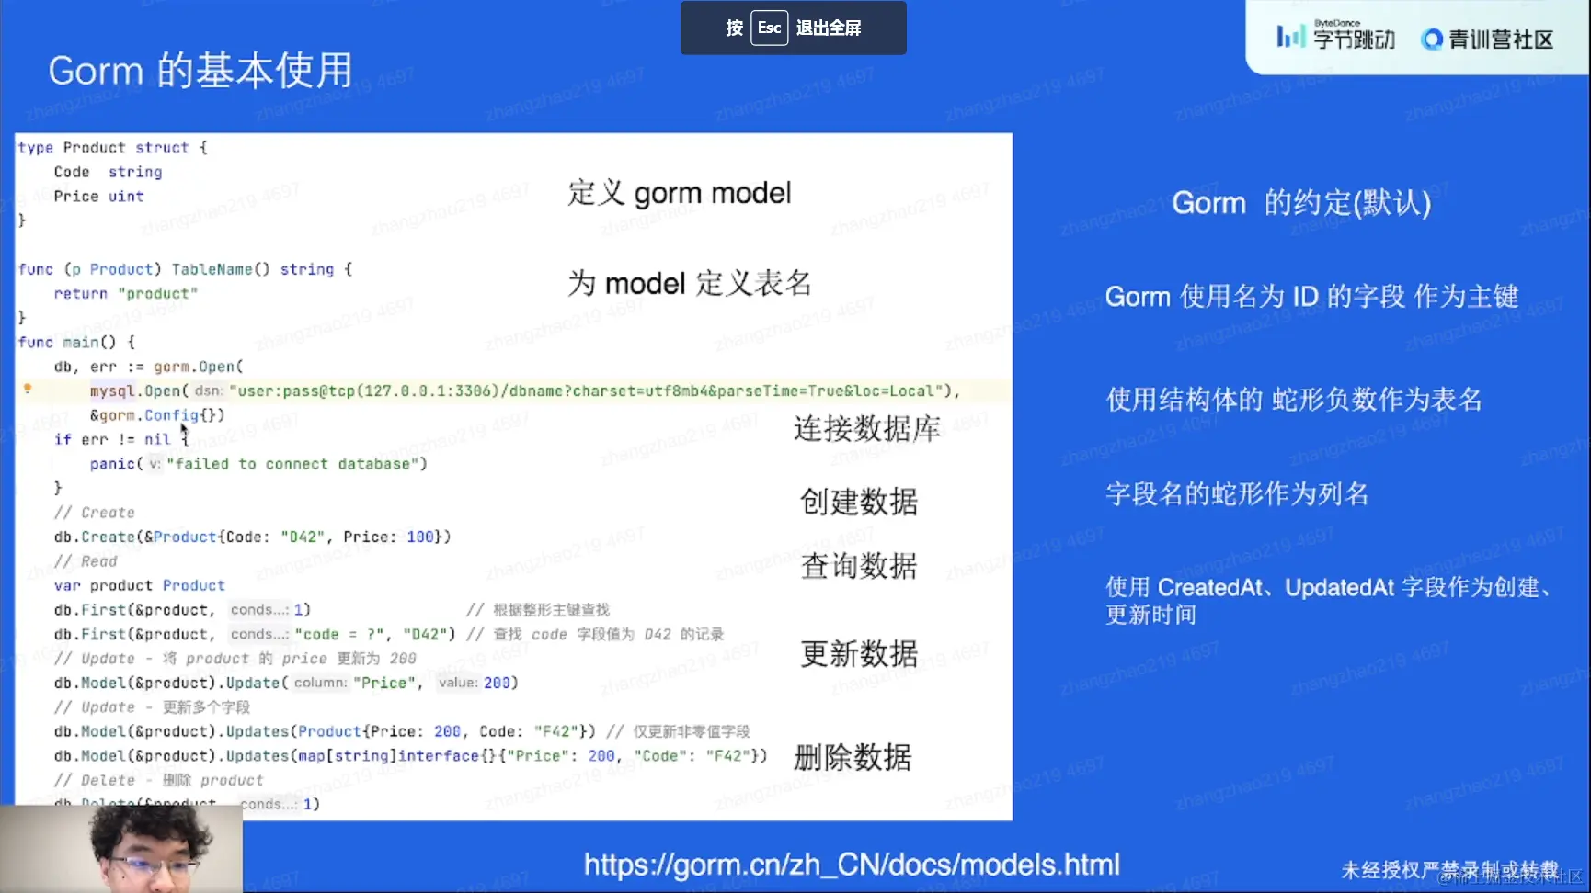Click the "db, err := gorm.Open(" line

pyautogui.click(x=148, y=367)
